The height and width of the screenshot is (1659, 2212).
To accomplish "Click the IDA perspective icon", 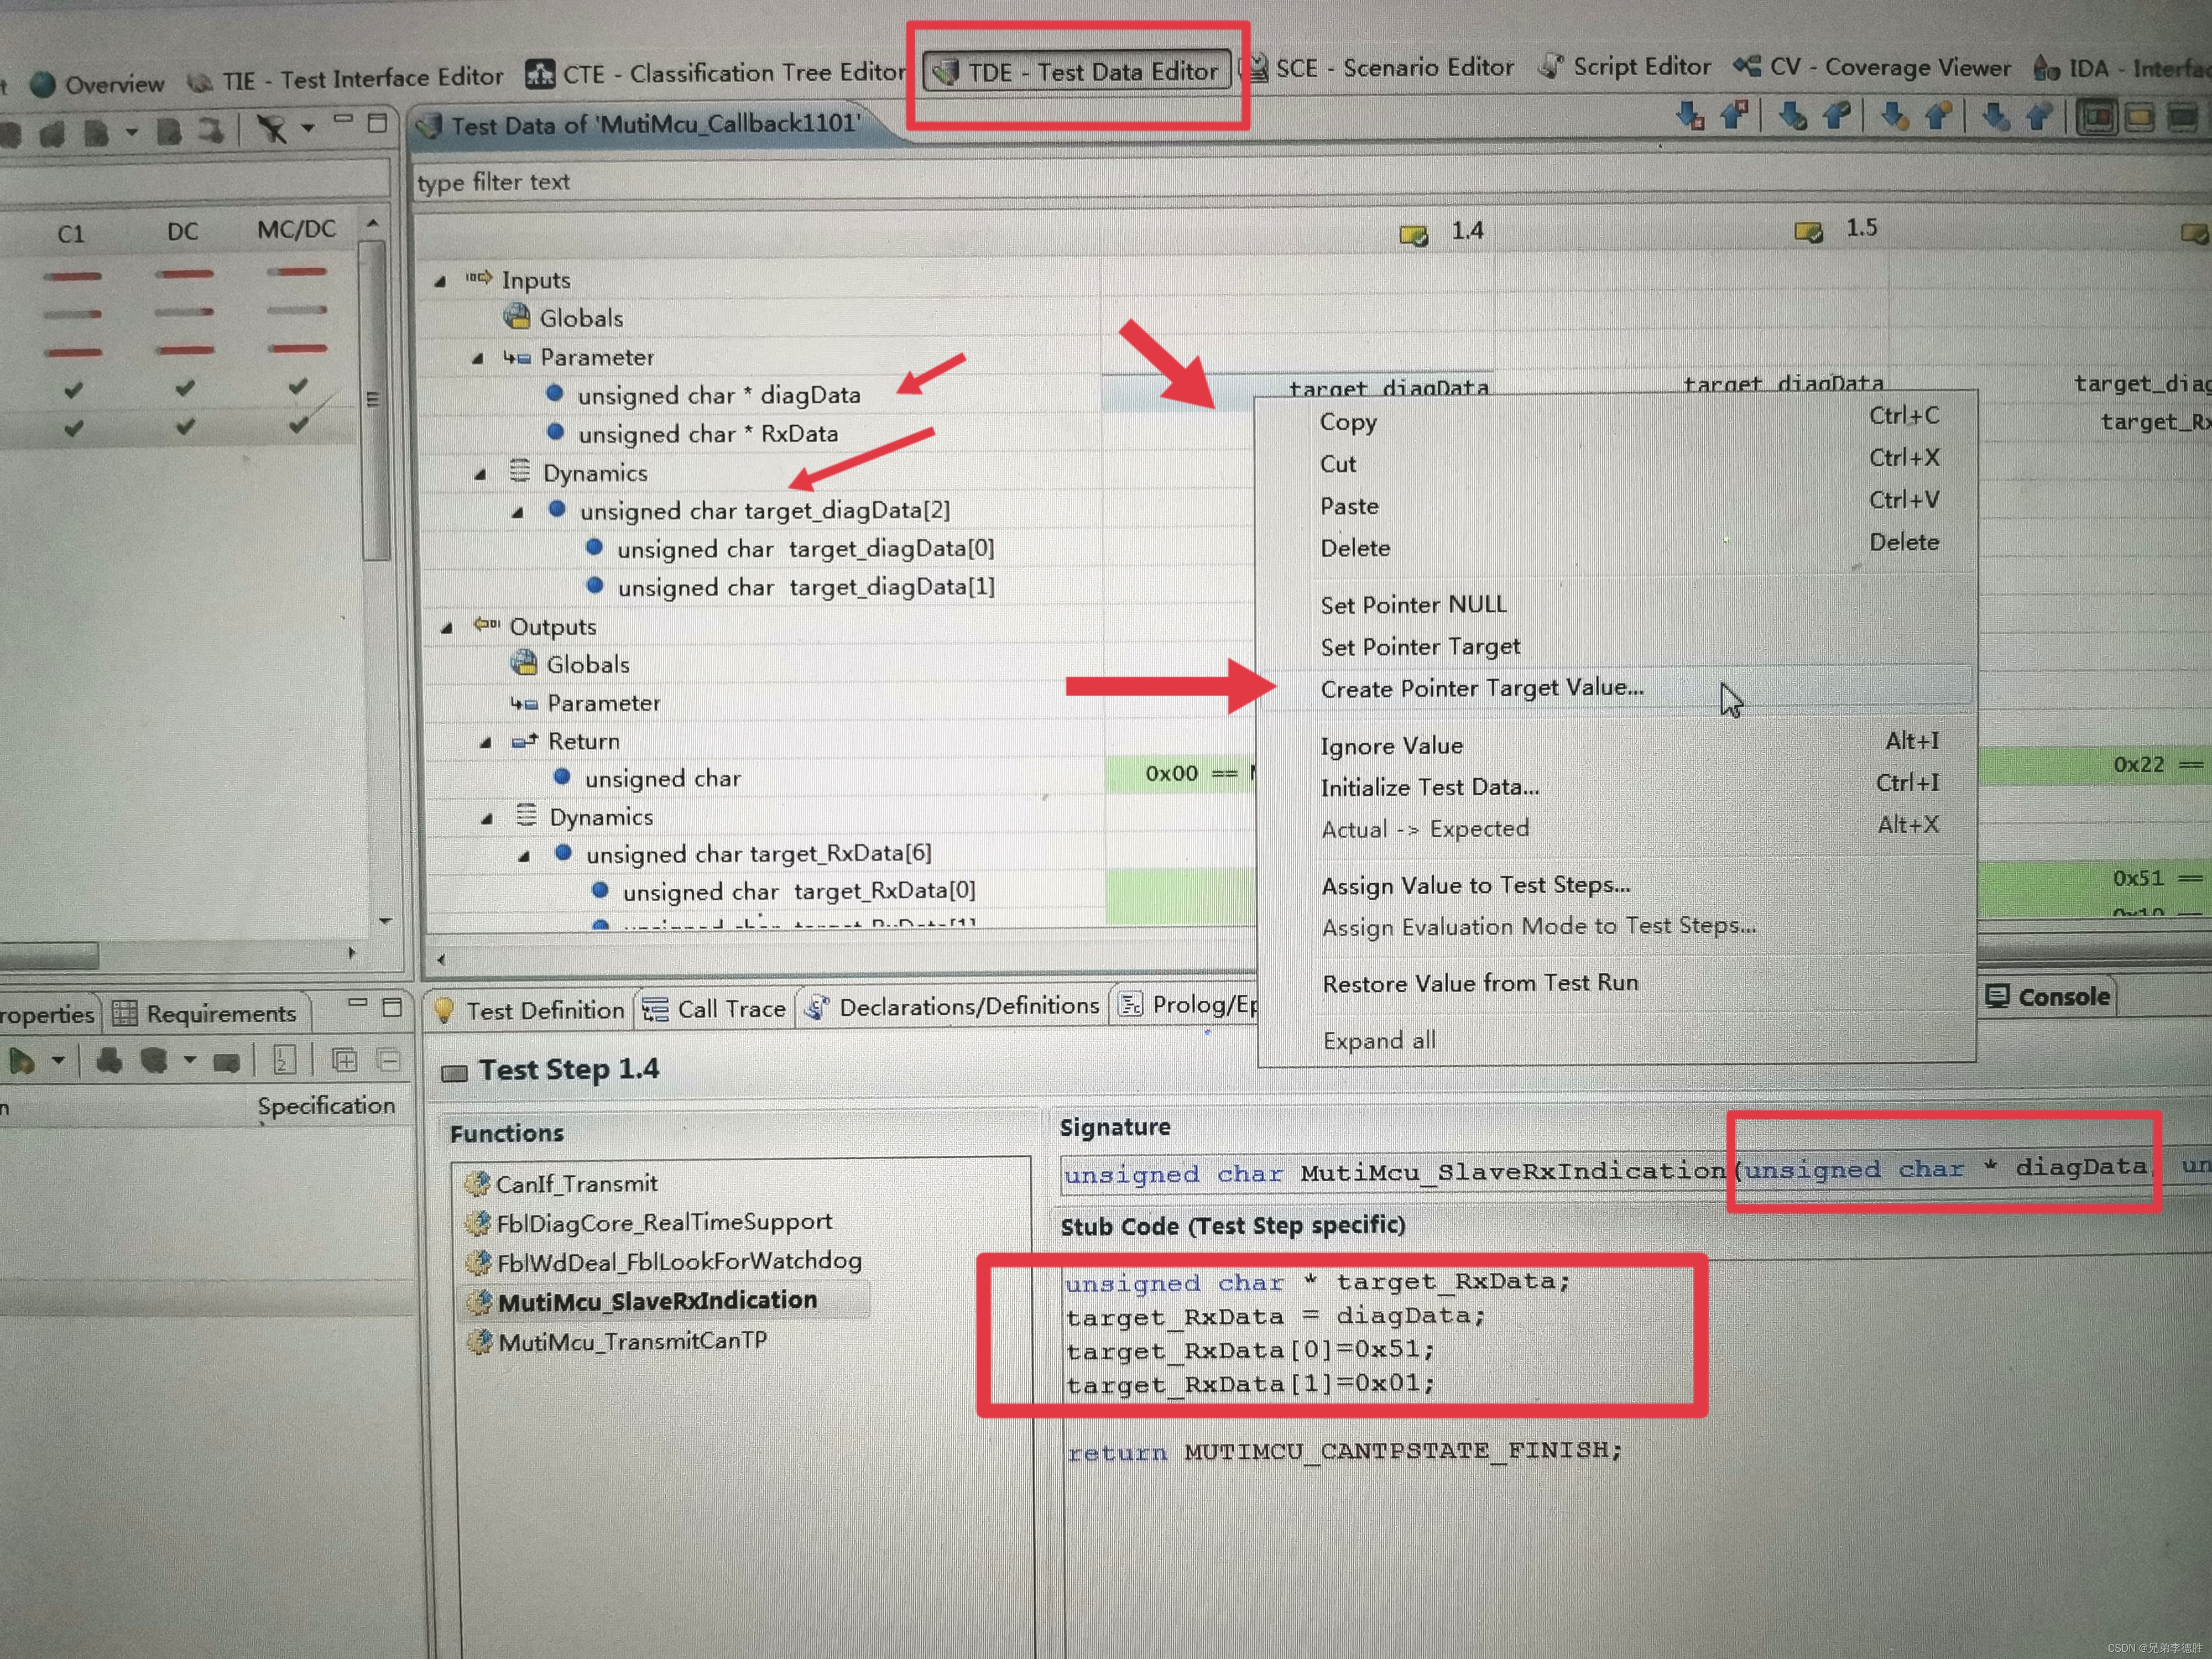I will click(2046, 68).
